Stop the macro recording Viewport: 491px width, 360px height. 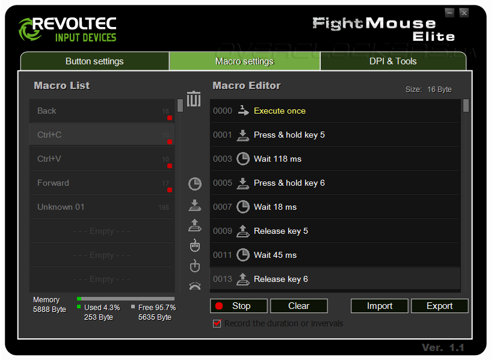tap(239, 306)
